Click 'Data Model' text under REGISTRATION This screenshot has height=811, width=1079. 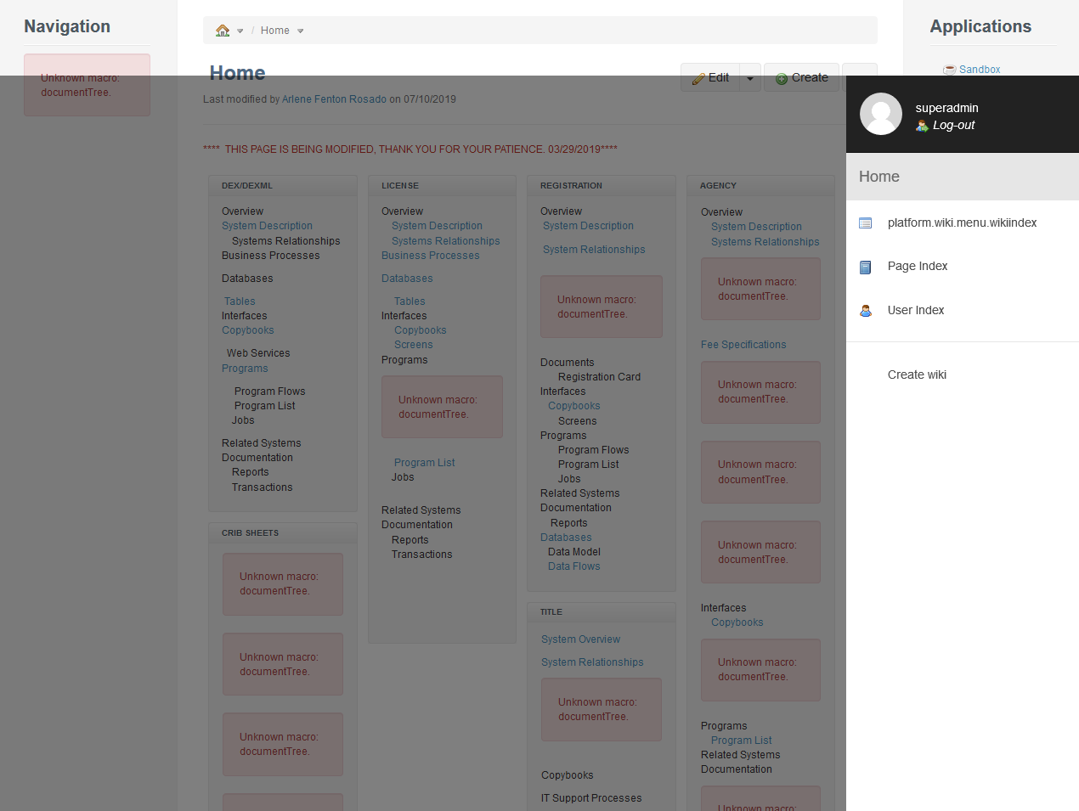pyautogui.click(x=573, y=552)
